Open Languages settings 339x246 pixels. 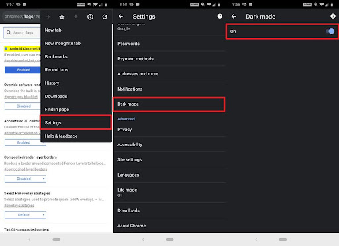coord(169,175)
